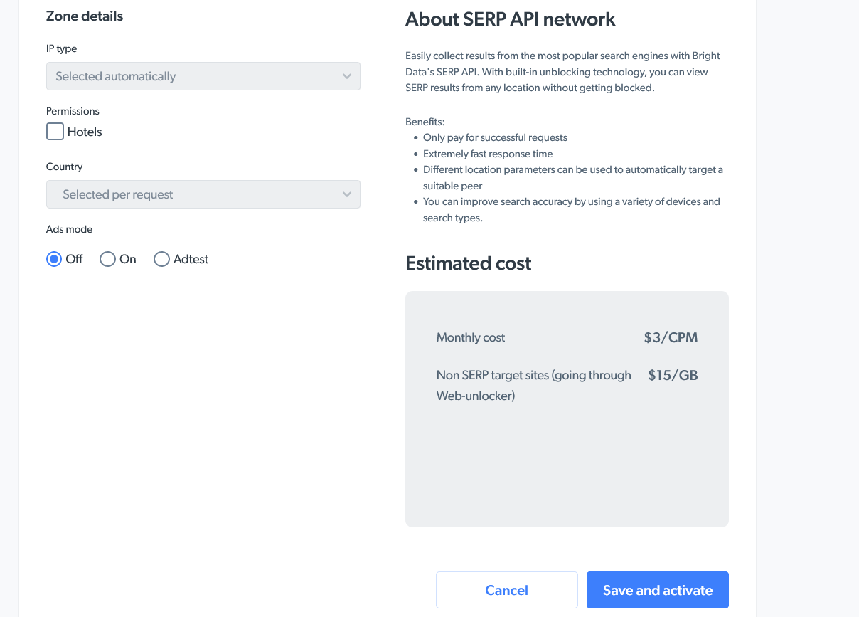Click the $3/CPM monthly cost value
The width and height of the screenshot is (859, 617).
(671, 337)
